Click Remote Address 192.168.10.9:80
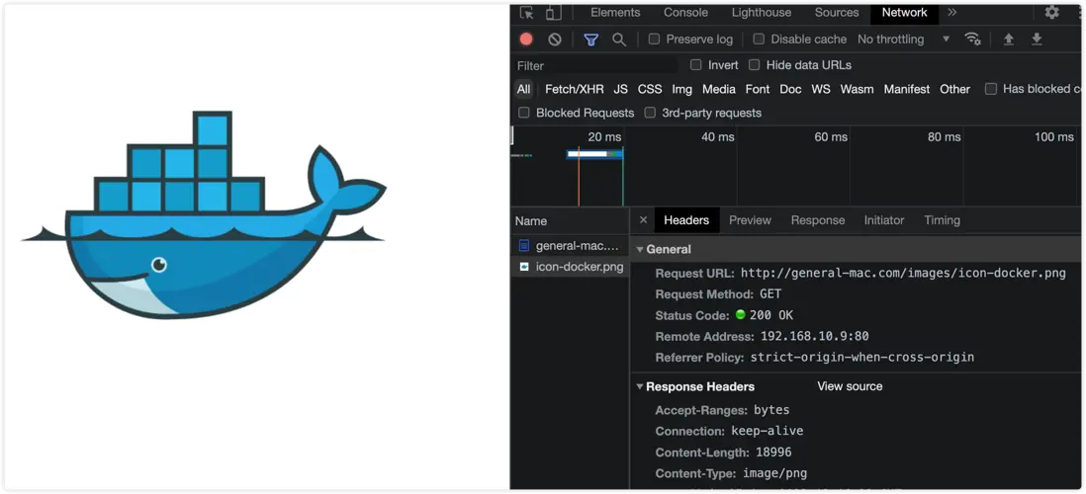This screenshot has height=494, width=1086. tap(815, 336)
